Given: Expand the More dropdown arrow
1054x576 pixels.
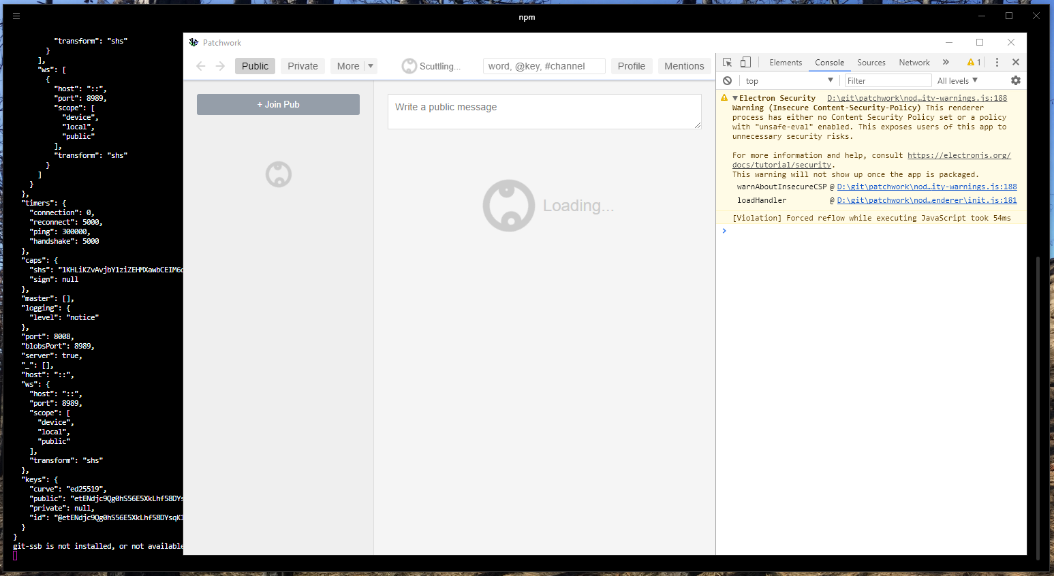Looking at the screenshot, I should (x=371, y=66).
